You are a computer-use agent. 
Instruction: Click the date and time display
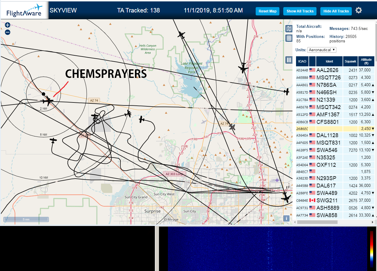tap(213, 10)
